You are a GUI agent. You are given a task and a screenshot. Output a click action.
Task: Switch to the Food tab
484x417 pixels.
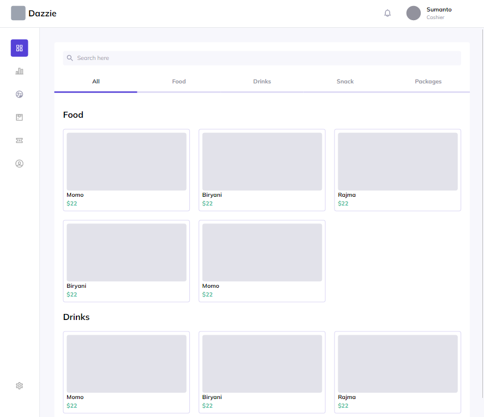tap(179, 81)
